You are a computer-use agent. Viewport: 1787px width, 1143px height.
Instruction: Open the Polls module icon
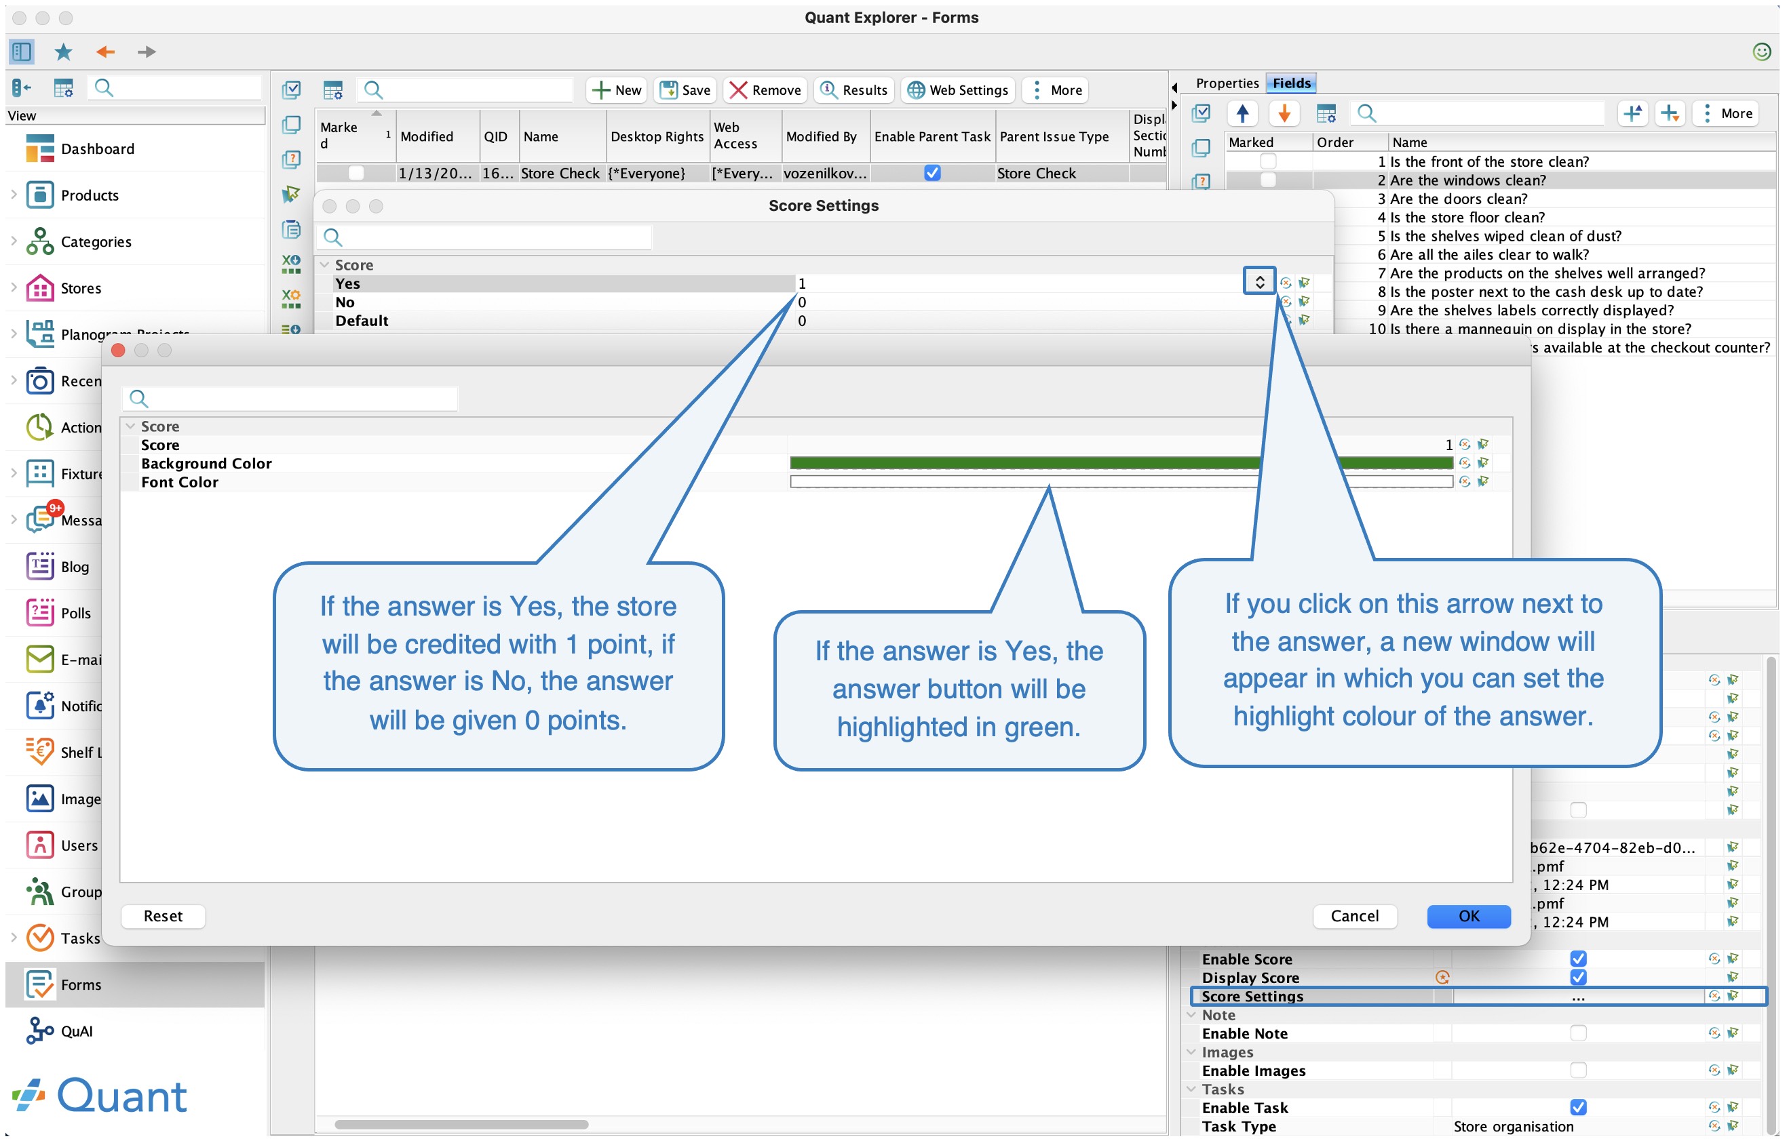coord(40,613)
